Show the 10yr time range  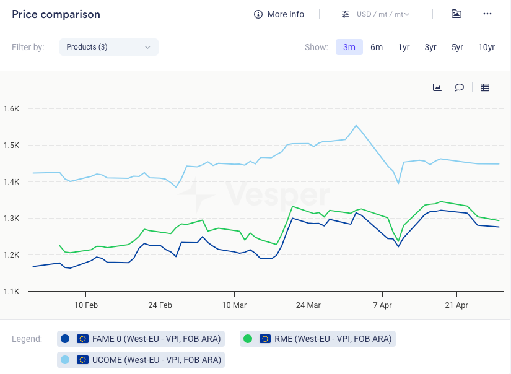click(x=486, y=47)
